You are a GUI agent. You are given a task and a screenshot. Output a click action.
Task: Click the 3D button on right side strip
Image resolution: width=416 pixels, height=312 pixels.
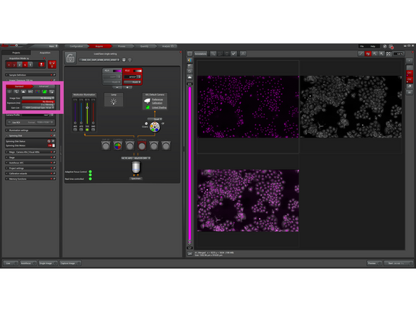(x=410, y=92)
